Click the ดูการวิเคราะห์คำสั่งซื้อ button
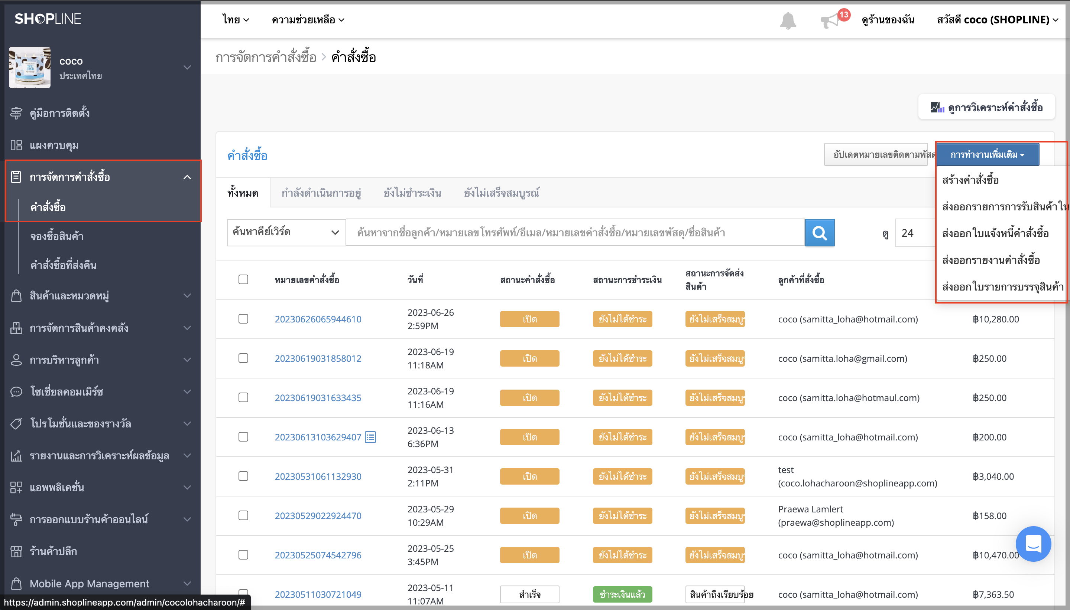This screenshot has width=1070, height=610. [986, 107]
